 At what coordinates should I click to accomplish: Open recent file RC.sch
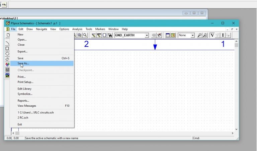tap(23, 118)
